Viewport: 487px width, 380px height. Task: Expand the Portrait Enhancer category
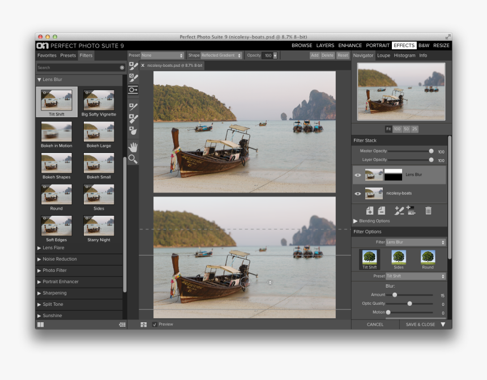39,282
